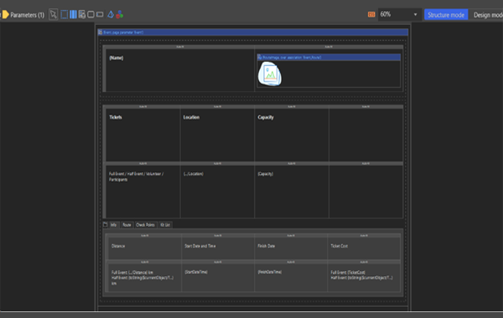Open the Route tab
Screen dimensions: 503x318
pos(127,225)
